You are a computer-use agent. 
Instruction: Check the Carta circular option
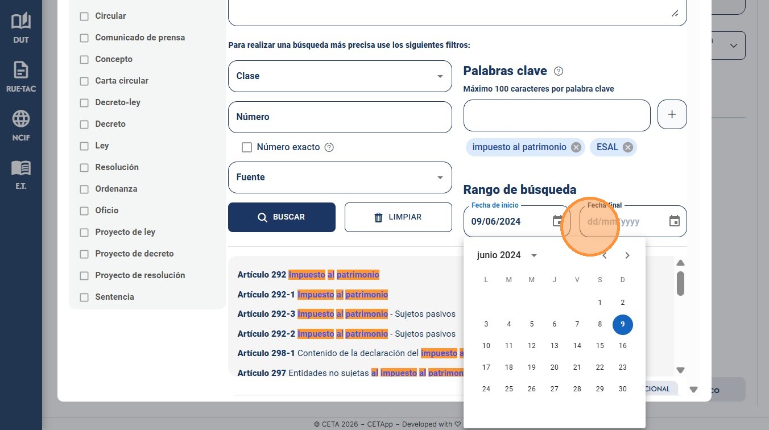tap(84, 81)
